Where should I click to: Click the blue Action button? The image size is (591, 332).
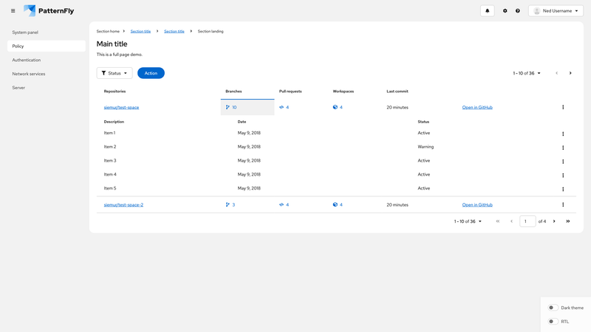(151, 73)
